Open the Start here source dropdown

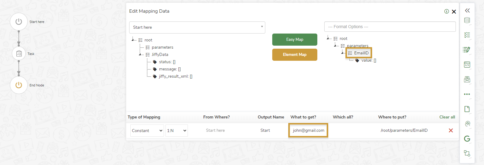197,27
